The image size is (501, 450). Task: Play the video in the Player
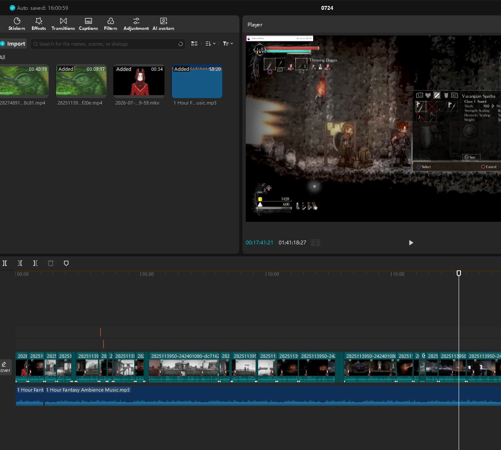(411, 243)
